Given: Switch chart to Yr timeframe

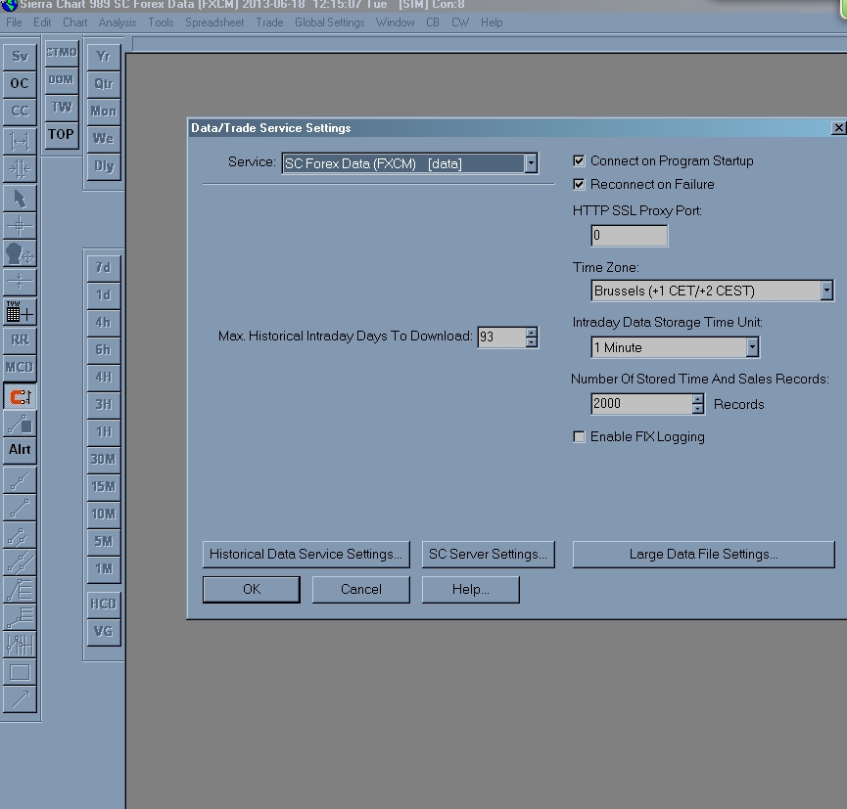Looking at the screenshot, I should pyautogui.click(x=104, y=57).
